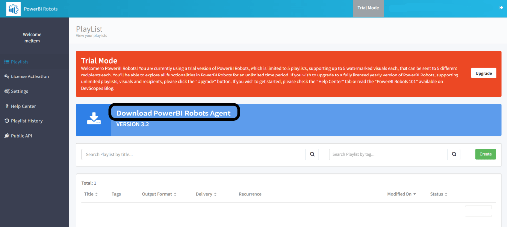Click the Trial Mode tab

[368, 8]
